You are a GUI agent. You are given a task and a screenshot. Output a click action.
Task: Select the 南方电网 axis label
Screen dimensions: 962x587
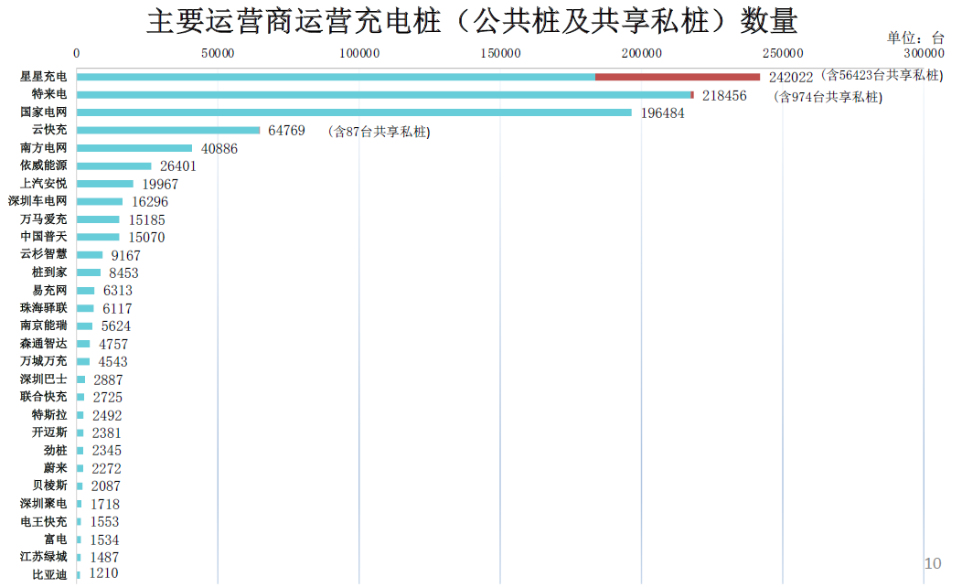(x=44, y=148)
